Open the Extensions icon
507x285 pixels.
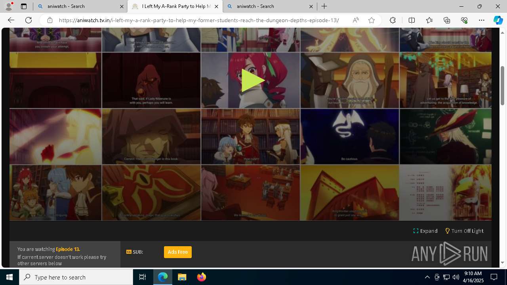[x=393, y=20]
